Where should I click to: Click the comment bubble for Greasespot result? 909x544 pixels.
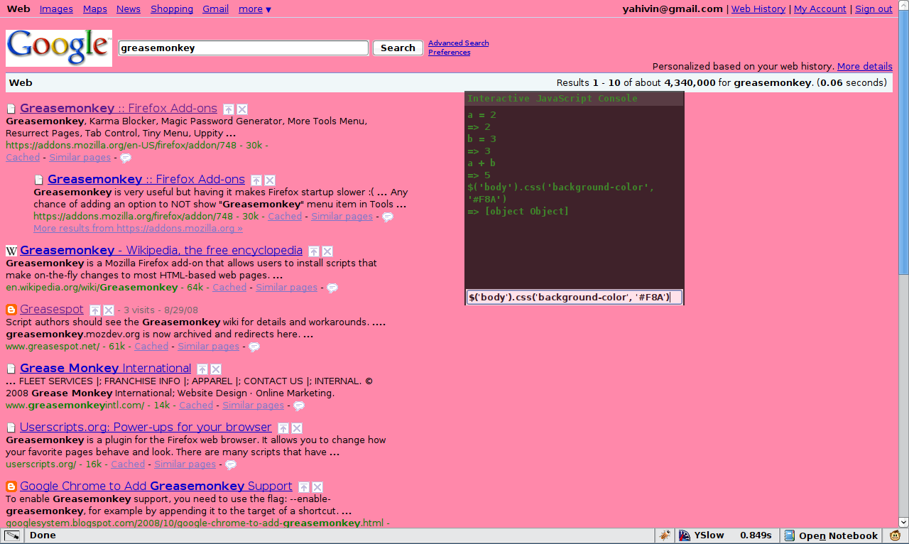(254, 347)
